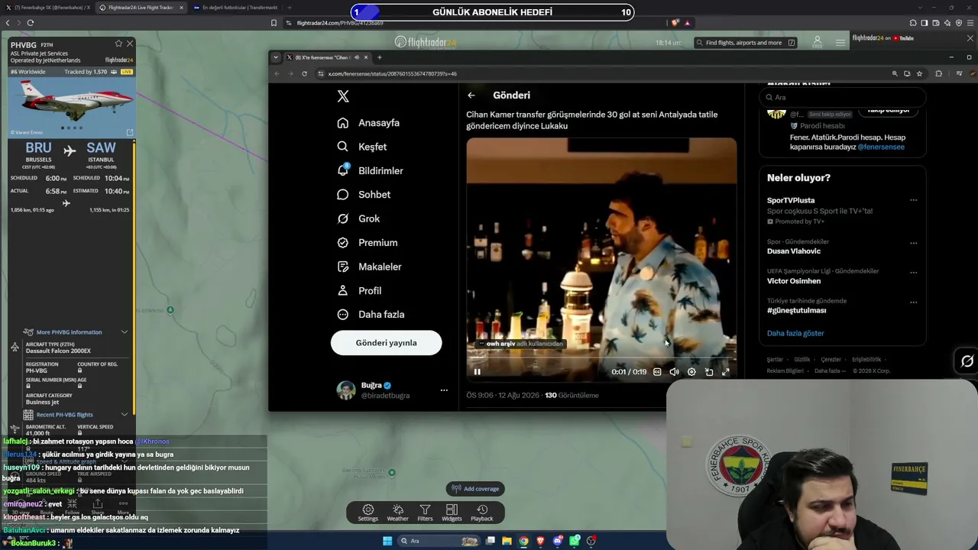
Task: Open a new tab in the X browser window
Action: click(x=380, y=57)
